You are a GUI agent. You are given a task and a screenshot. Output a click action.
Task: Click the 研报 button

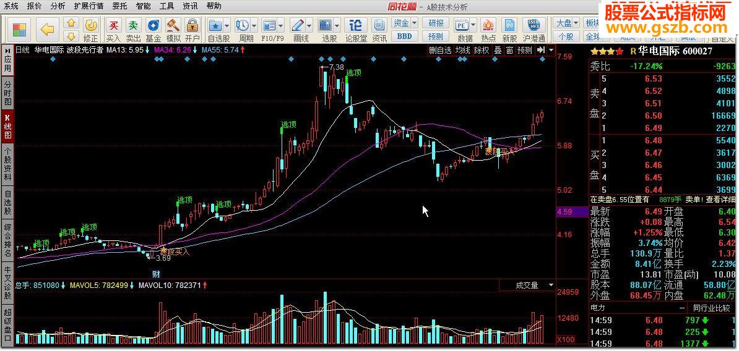436,23
